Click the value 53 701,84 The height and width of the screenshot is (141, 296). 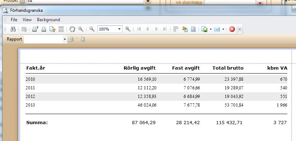click(234, 105)
